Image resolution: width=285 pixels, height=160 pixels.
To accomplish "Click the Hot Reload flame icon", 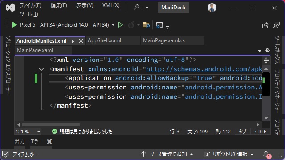I will 131,25.
